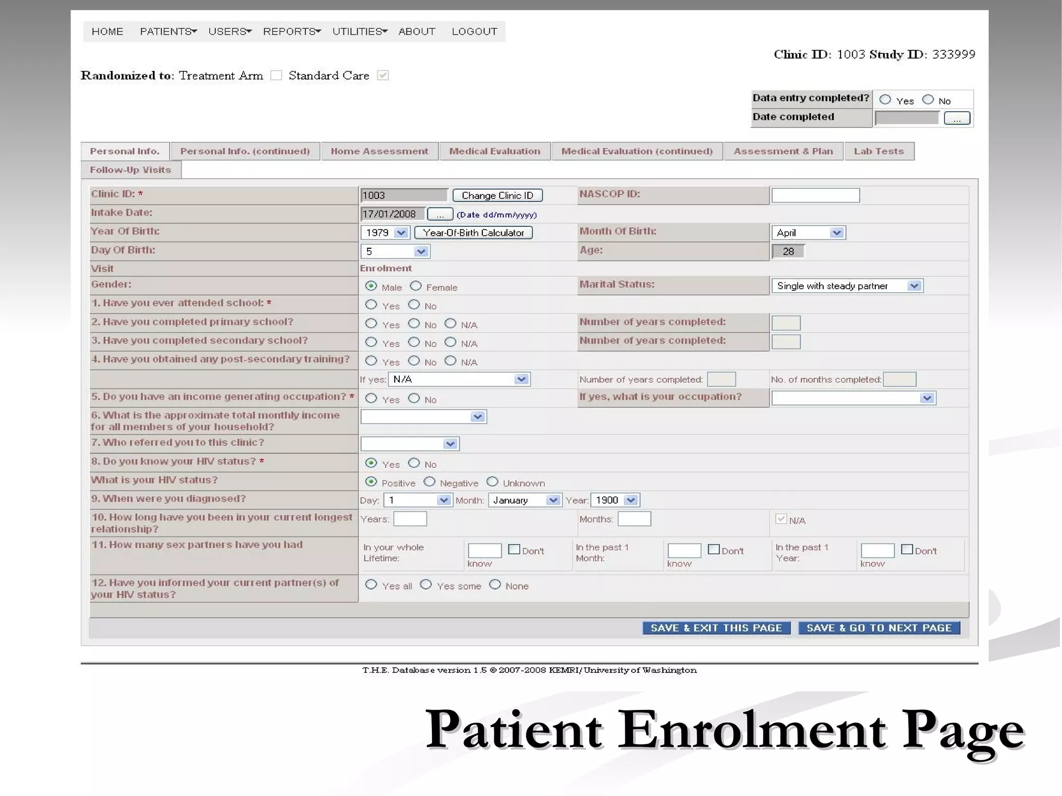Click the NASCOP ID input field
This screenshot has height=796, width=1062.
(816, 195)
